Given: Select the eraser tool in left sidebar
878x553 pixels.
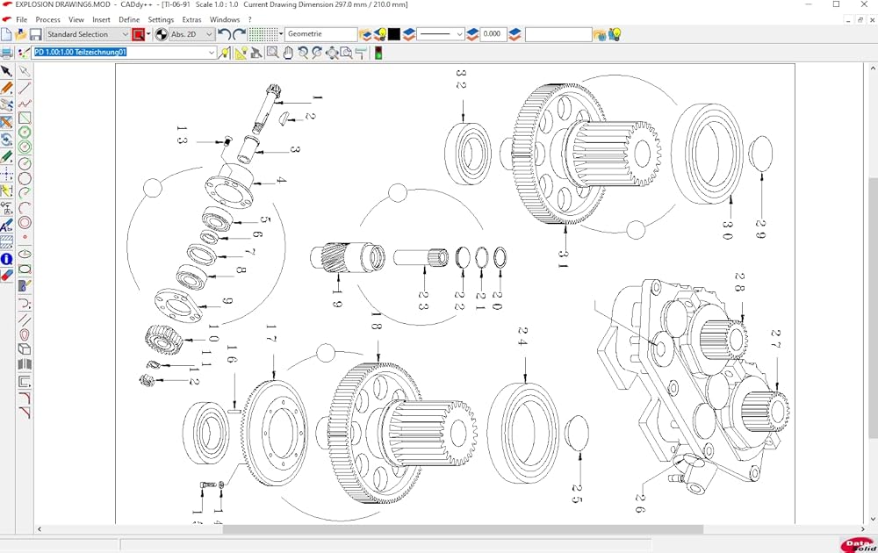Looking at the screenshot, I should click(6, 275).
